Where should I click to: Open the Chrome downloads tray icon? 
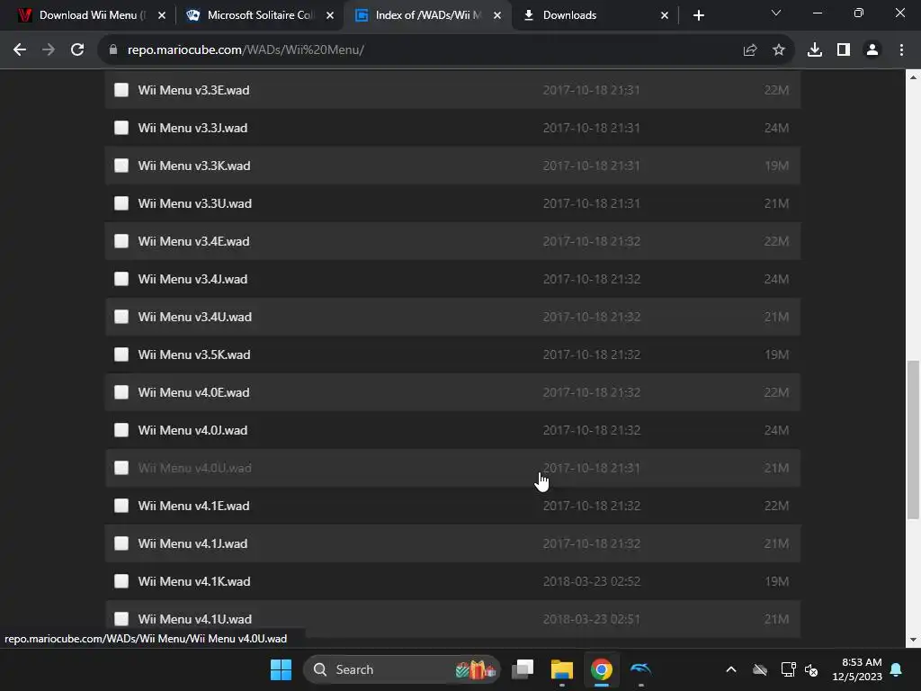coord(814,50)
